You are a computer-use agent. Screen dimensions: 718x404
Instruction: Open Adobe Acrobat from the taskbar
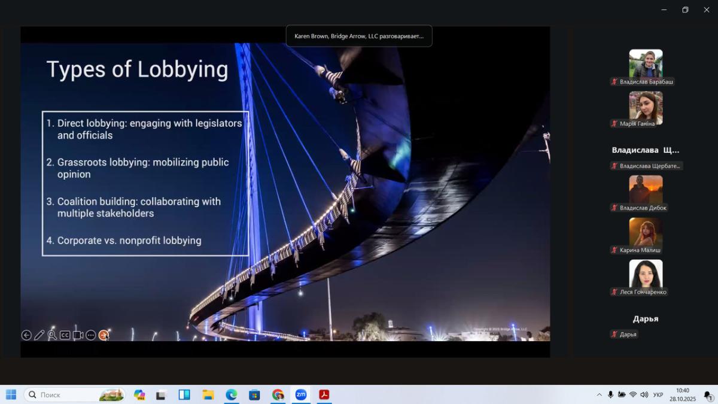tap(324, 394)
